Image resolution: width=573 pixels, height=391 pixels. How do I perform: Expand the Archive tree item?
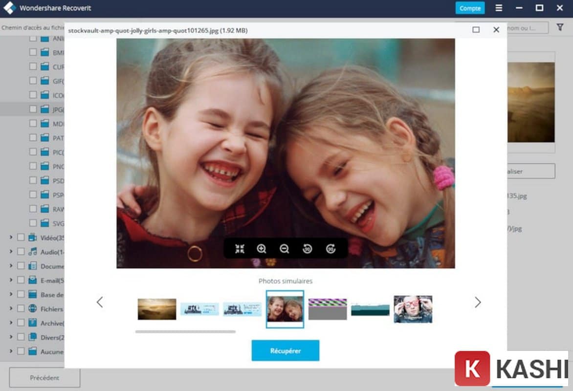click(x=10, y=323)
